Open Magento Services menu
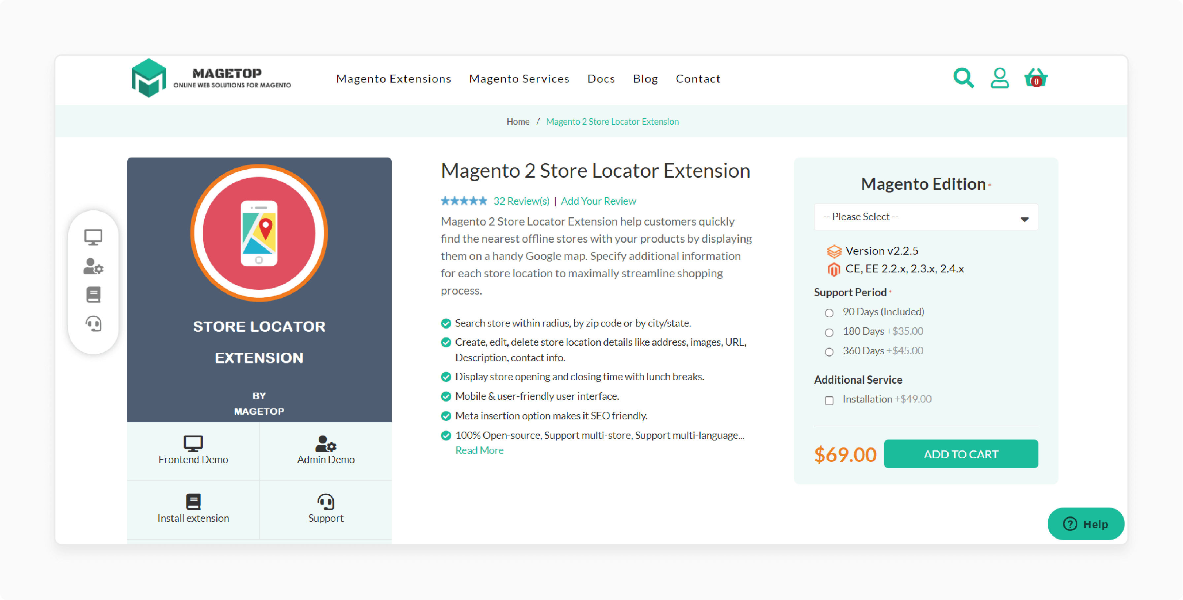 (x=519, y=79)
